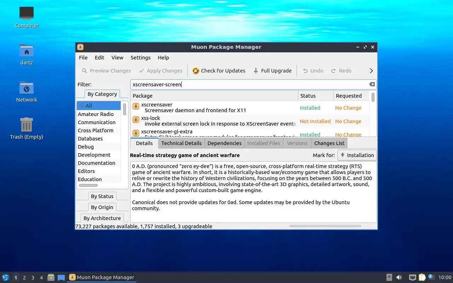Sort by the Requested column header
Viewport: 453px width, 283px height.
(351, 96)
